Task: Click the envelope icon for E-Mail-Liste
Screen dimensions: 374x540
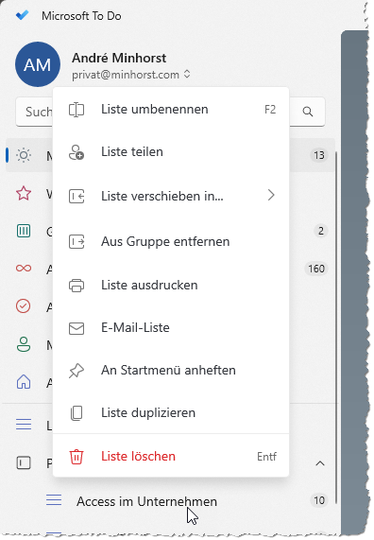Action: [76, 328]
